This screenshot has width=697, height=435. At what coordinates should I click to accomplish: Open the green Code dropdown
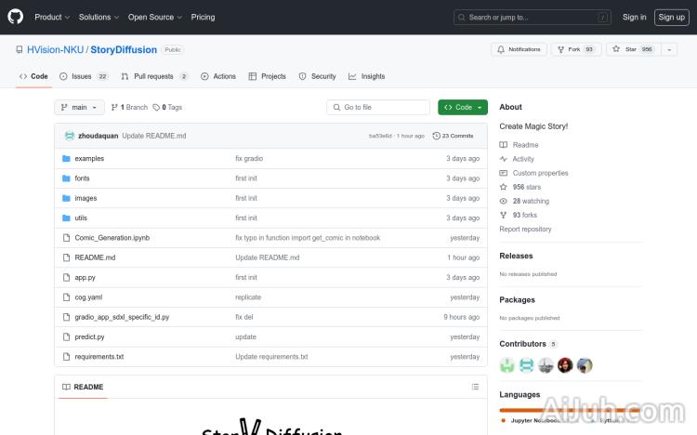(463, 107)
